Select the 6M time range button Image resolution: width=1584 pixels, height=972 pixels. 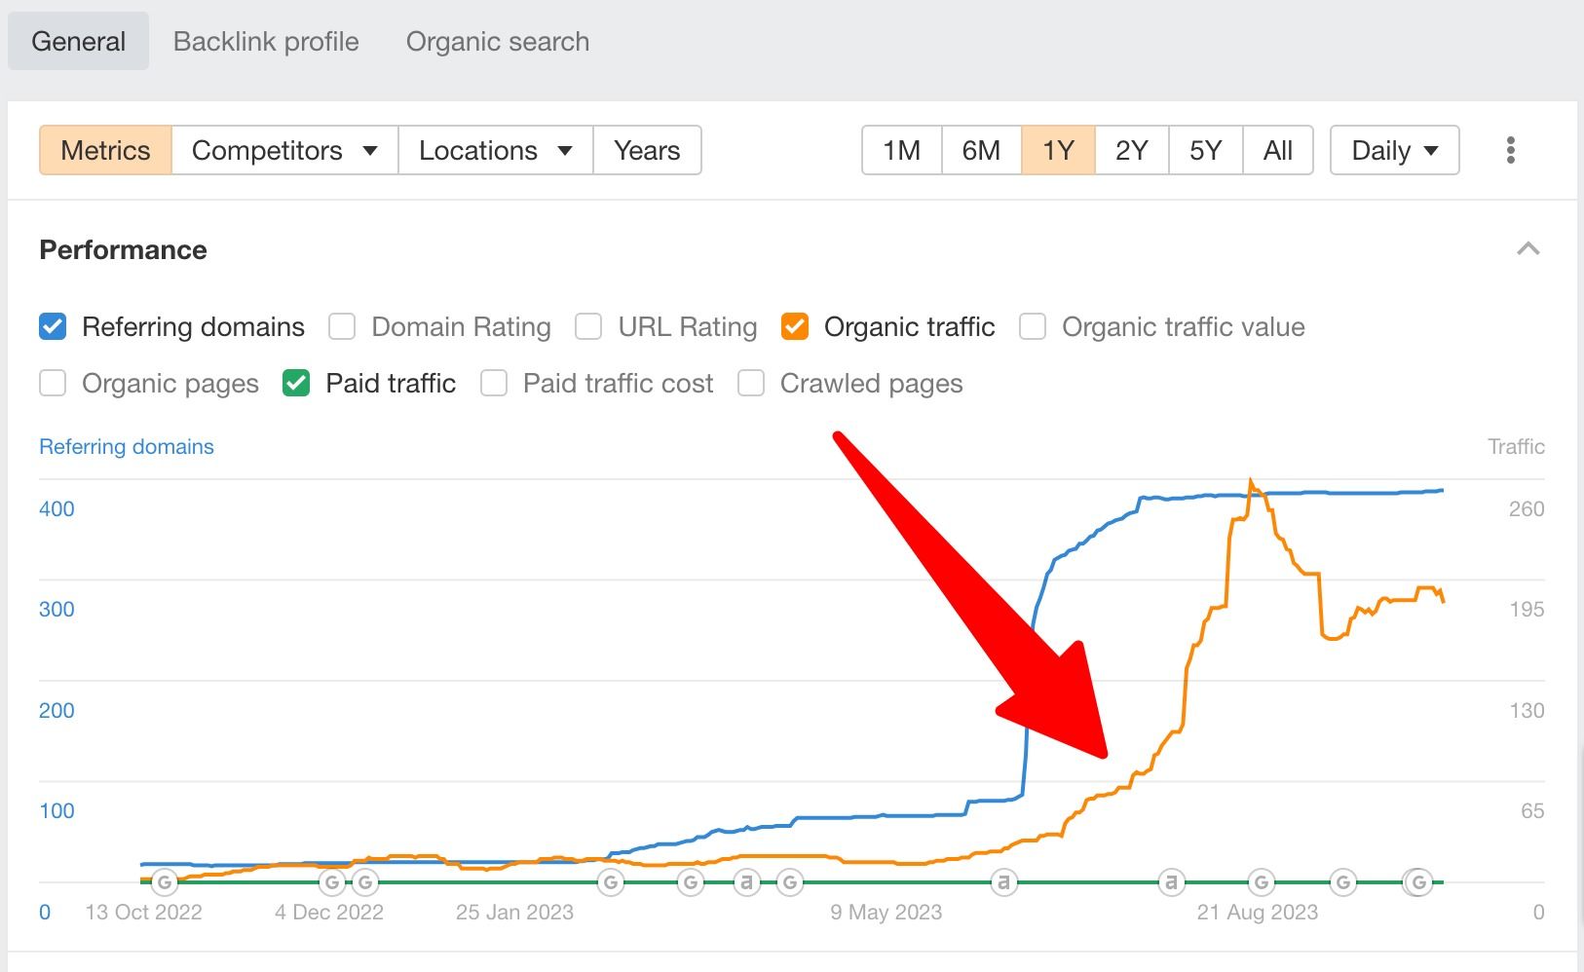(981, 150)
